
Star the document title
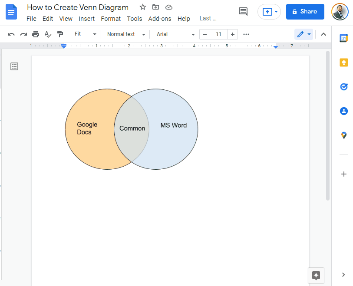click(x=142, y=7)
